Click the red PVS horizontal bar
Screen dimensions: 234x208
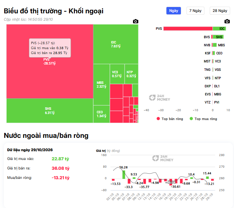188,28
